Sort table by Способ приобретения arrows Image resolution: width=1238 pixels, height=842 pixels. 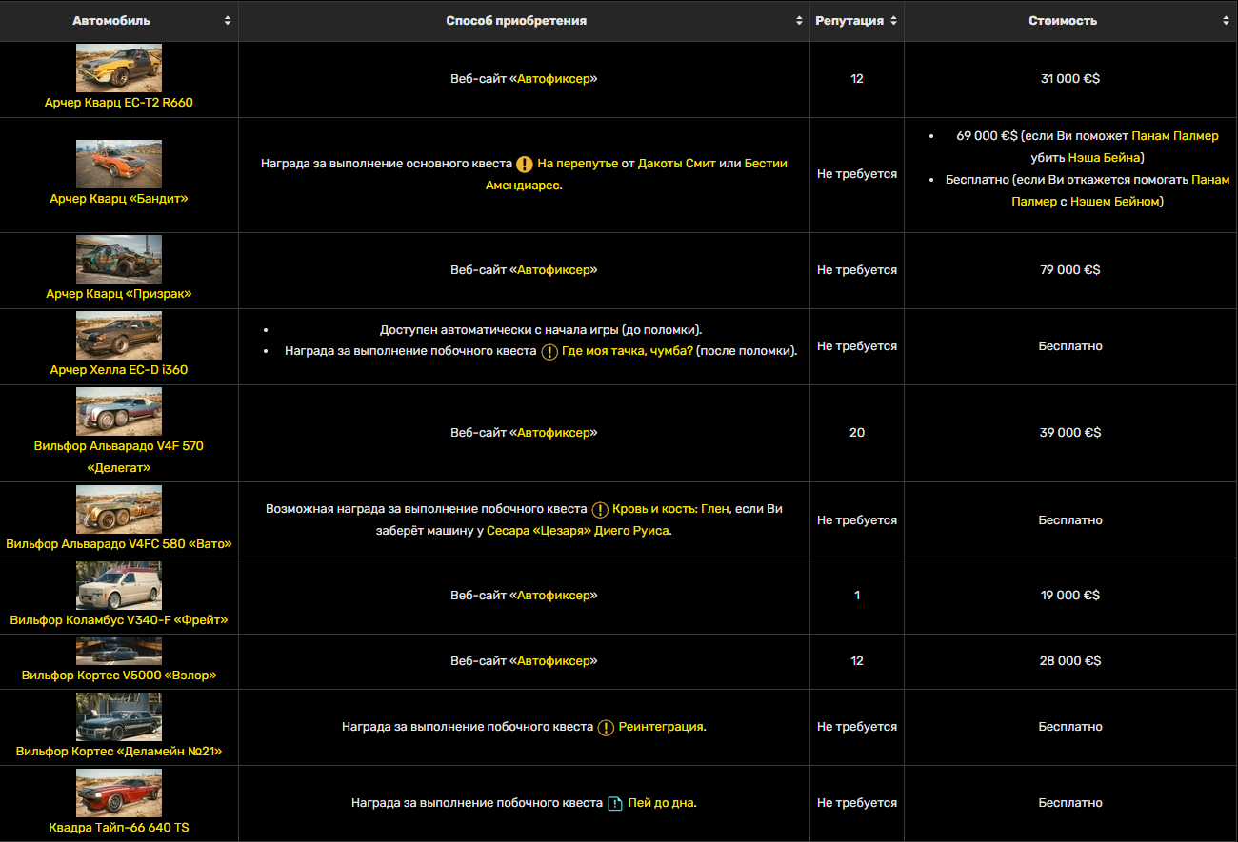pyautogui.click(x=799, y=20)
